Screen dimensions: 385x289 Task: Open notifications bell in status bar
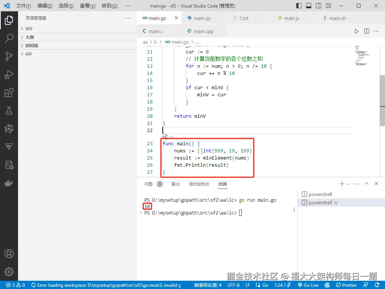pos(377,285)
